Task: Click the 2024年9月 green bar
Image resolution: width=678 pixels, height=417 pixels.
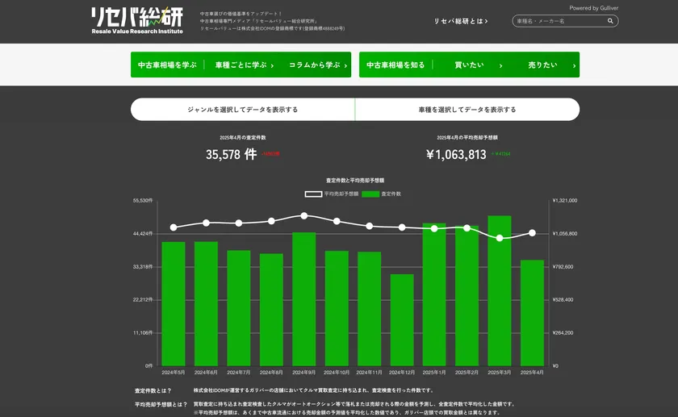Action: click(303, 298)
